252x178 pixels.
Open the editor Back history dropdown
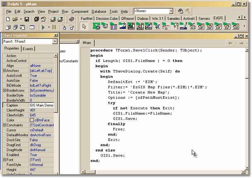click(x=236, y=43)
